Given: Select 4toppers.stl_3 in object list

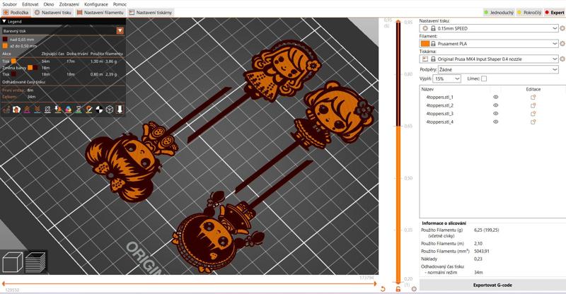Looking at the screenshot, I should (439, 114).
